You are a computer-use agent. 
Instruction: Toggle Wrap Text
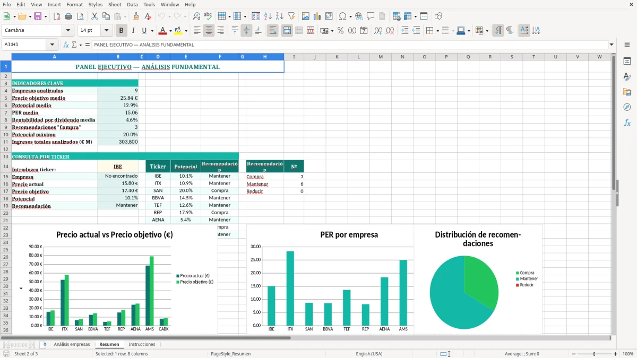tap(272, 31)
